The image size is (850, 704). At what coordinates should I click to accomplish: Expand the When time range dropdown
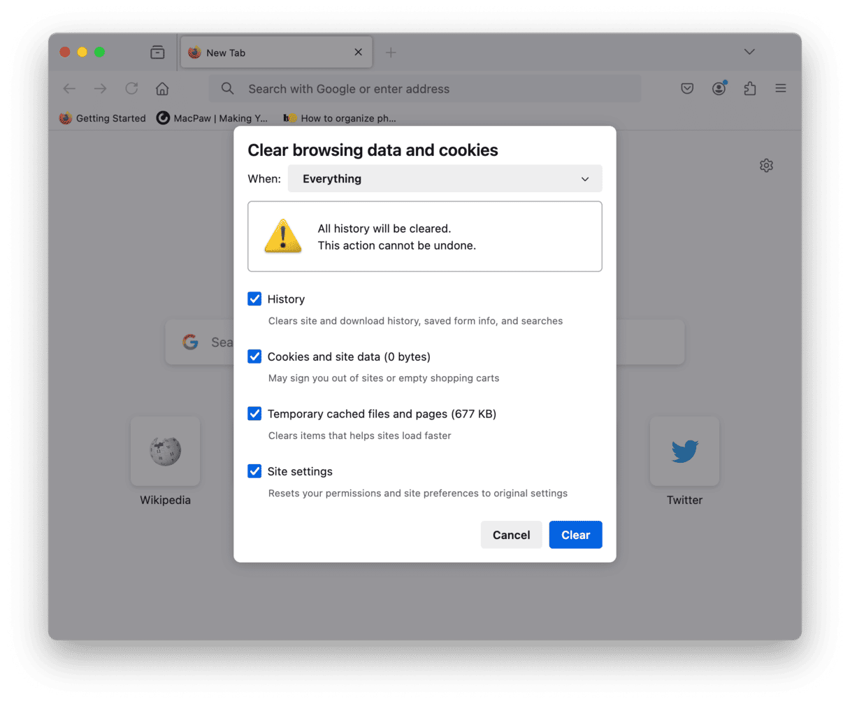pos(445,179)
